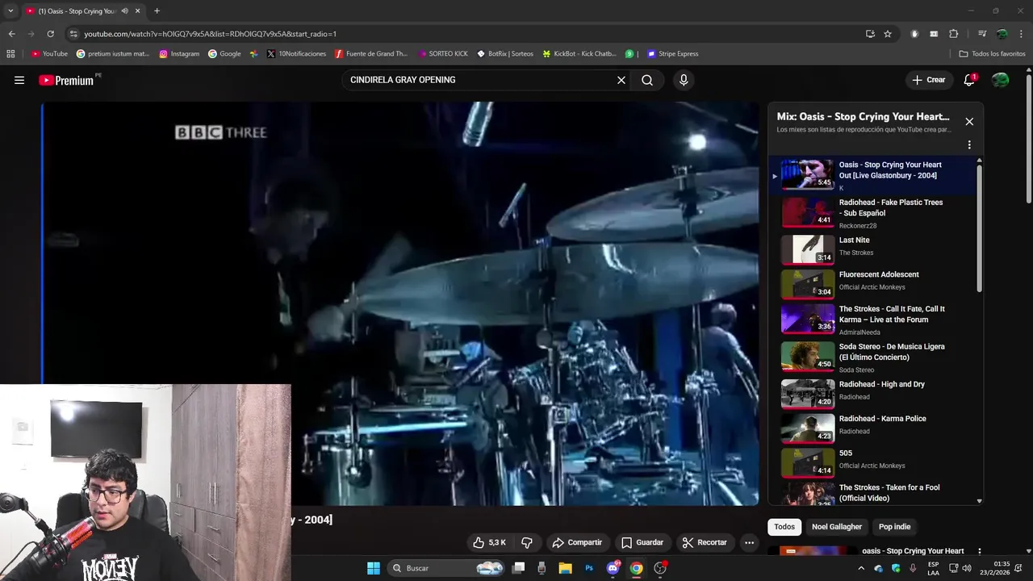The width and height of the screenshot is (1033, 581).
Task: Play Soda Stereo De Musica Ligera
Action: point(872,357)
